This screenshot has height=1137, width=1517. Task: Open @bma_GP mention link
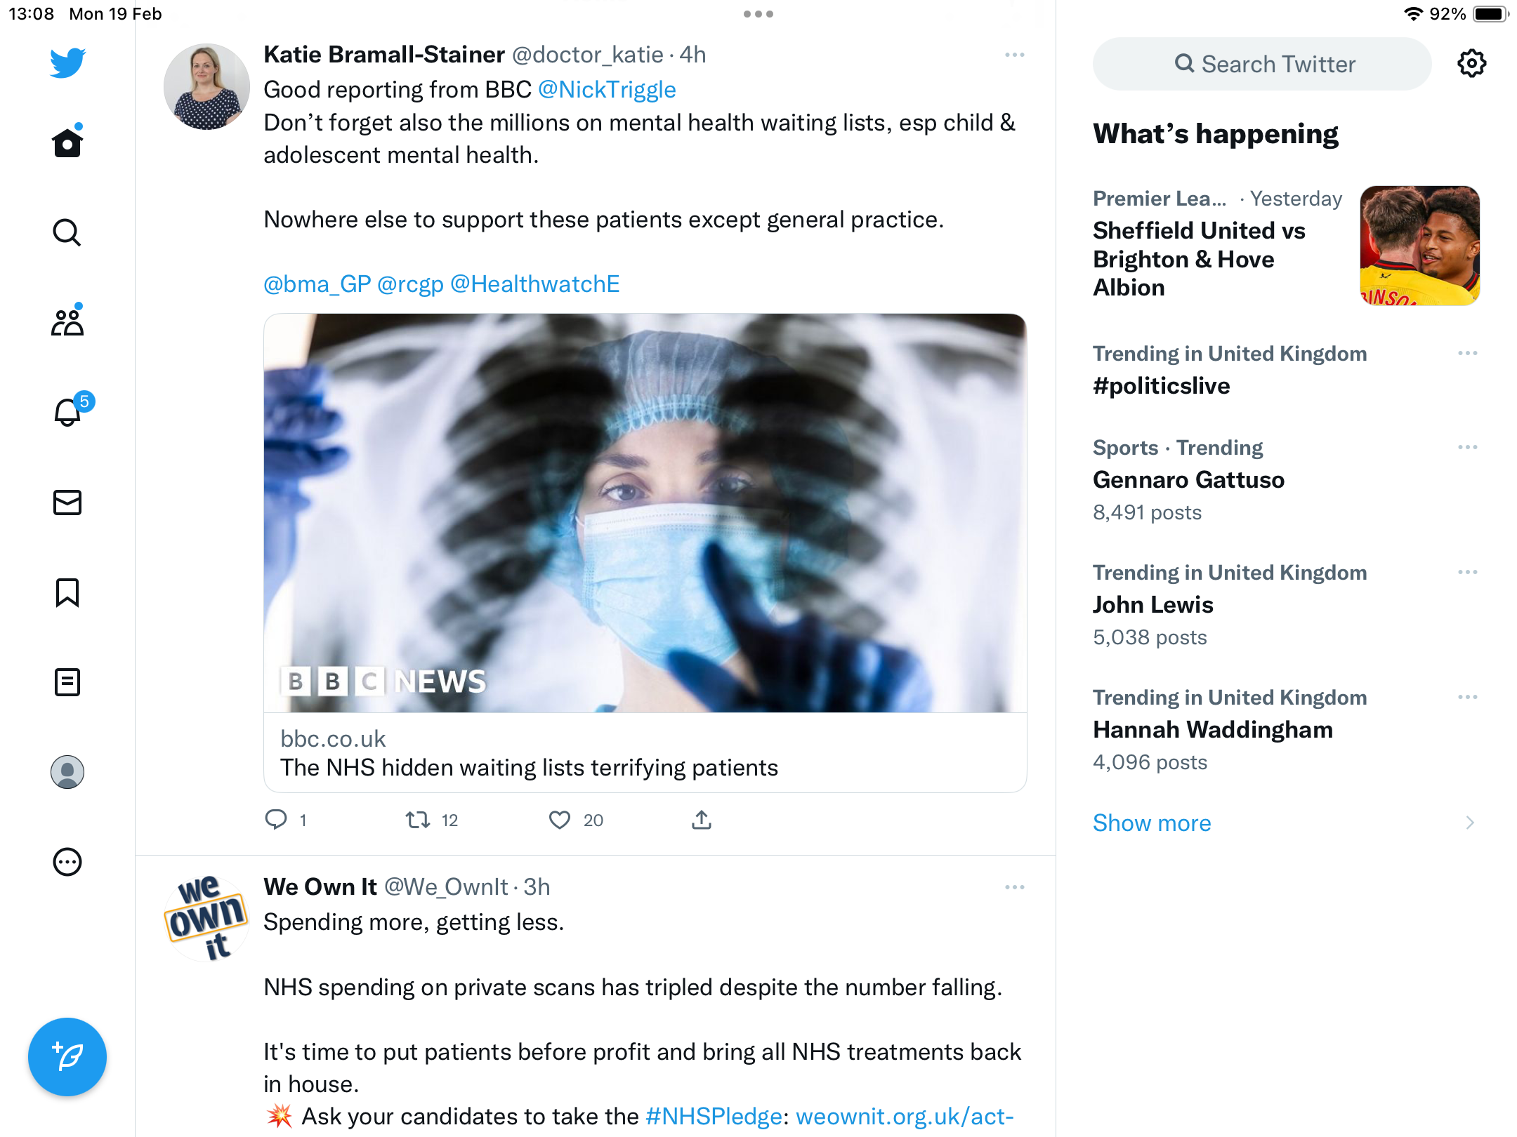coord(317,284)
